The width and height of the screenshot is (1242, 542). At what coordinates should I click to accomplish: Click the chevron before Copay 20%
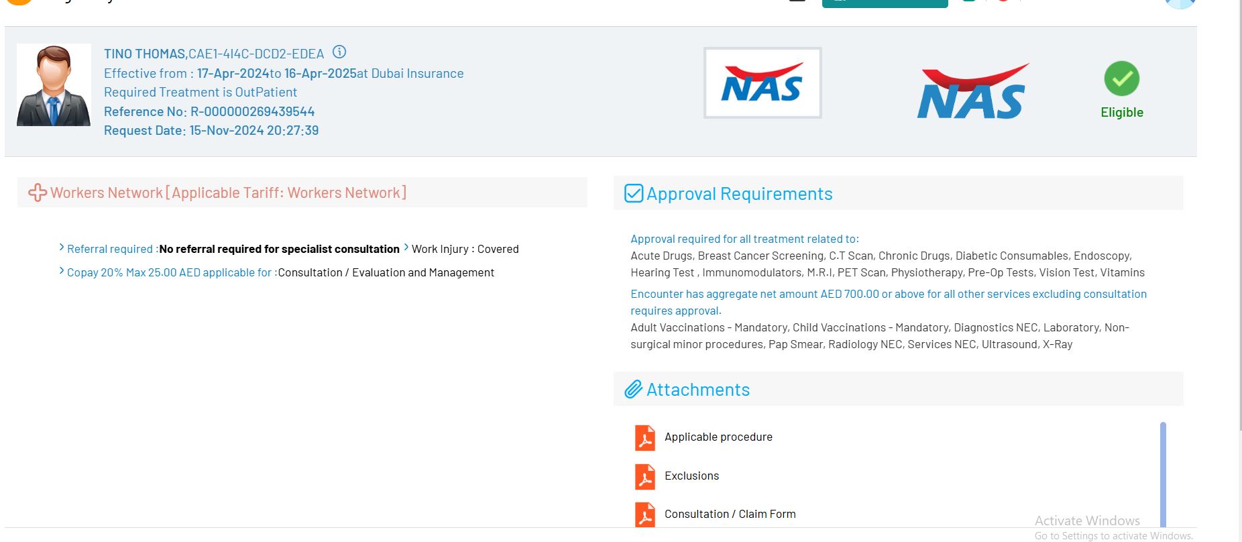point(62,271)
